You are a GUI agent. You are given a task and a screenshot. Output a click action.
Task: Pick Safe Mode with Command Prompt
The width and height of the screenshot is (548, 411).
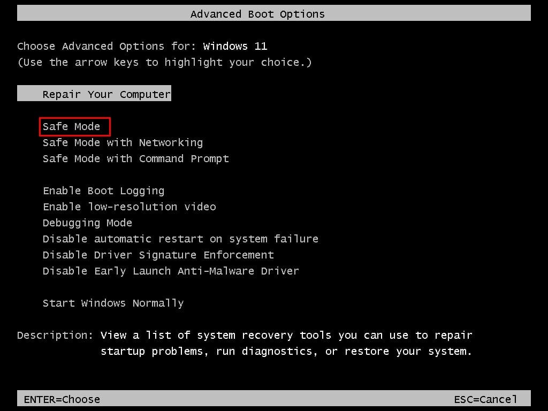[x=135, y=158]
